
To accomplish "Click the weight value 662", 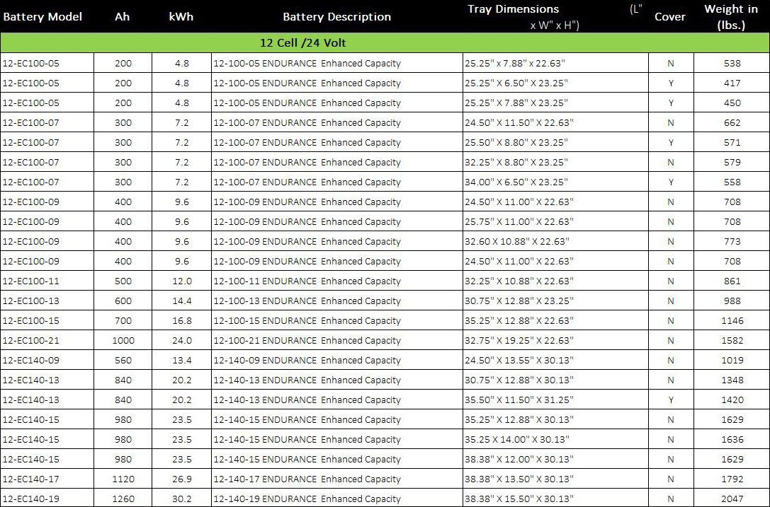I will pos(732,122).
